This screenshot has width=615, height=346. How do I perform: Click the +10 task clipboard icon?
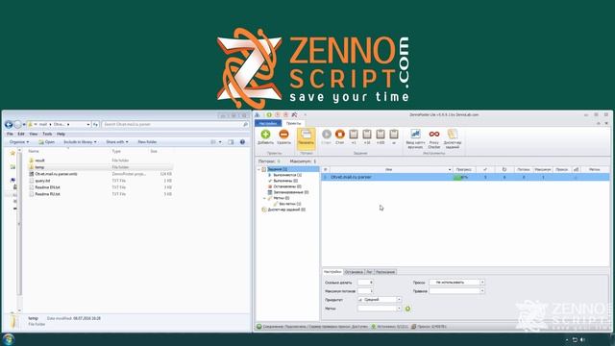367,135
